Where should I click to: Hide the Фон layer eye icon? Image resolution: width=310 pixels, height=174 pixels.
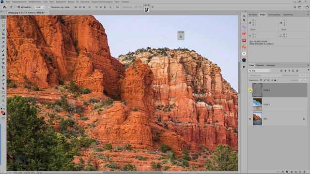pos(250,119)
